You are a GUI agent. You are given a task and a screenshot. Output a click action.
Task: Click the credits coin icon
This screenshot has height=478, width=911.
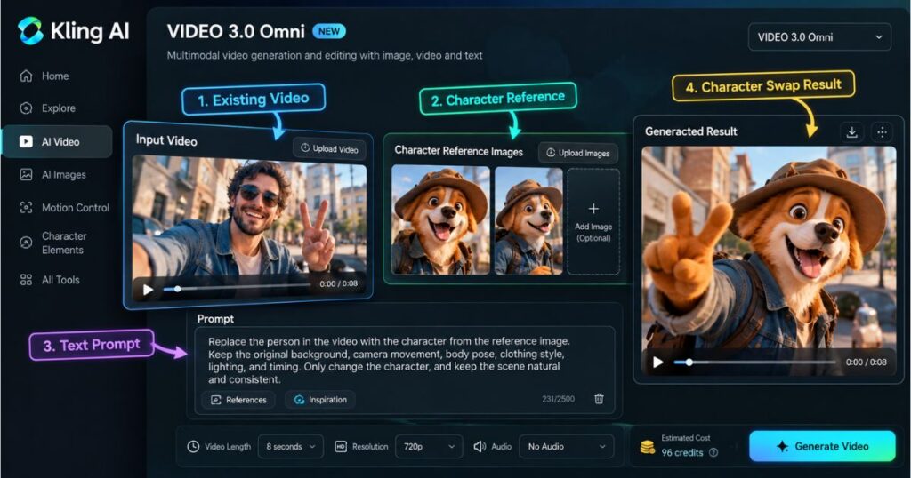[x=648, y=447]
